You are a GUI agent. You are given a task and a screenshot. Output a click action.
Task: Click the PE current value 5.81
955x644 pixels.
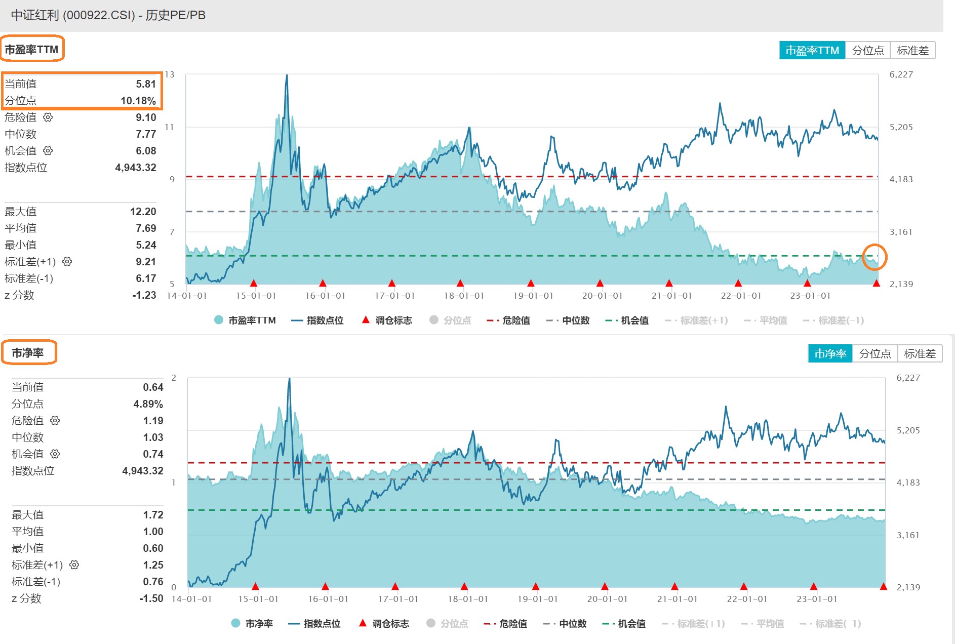pos(146,84)
